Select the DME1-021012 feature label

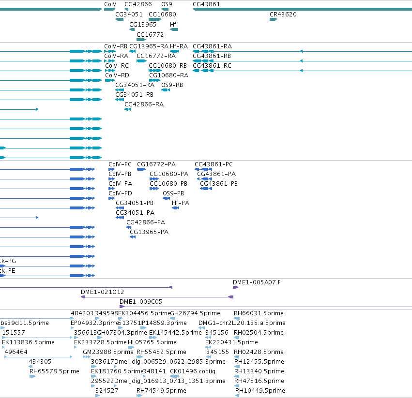(102, 292)
